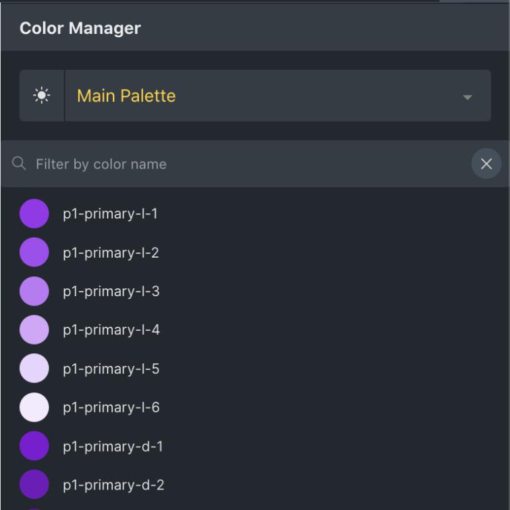Click the p1-primary-d-2 name label

click(114, 485)
